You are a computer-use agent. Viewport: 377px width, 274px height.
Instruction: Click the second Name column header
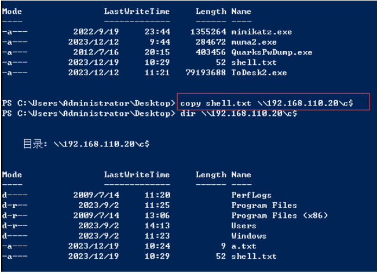click(241, 174)
